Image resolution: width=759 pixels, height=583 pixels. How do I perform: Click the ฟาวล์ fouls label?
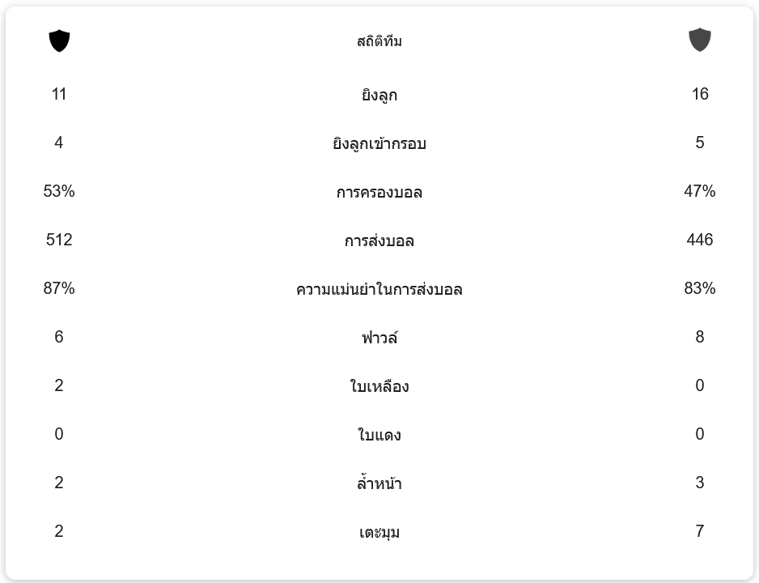(x=379, y=338)
